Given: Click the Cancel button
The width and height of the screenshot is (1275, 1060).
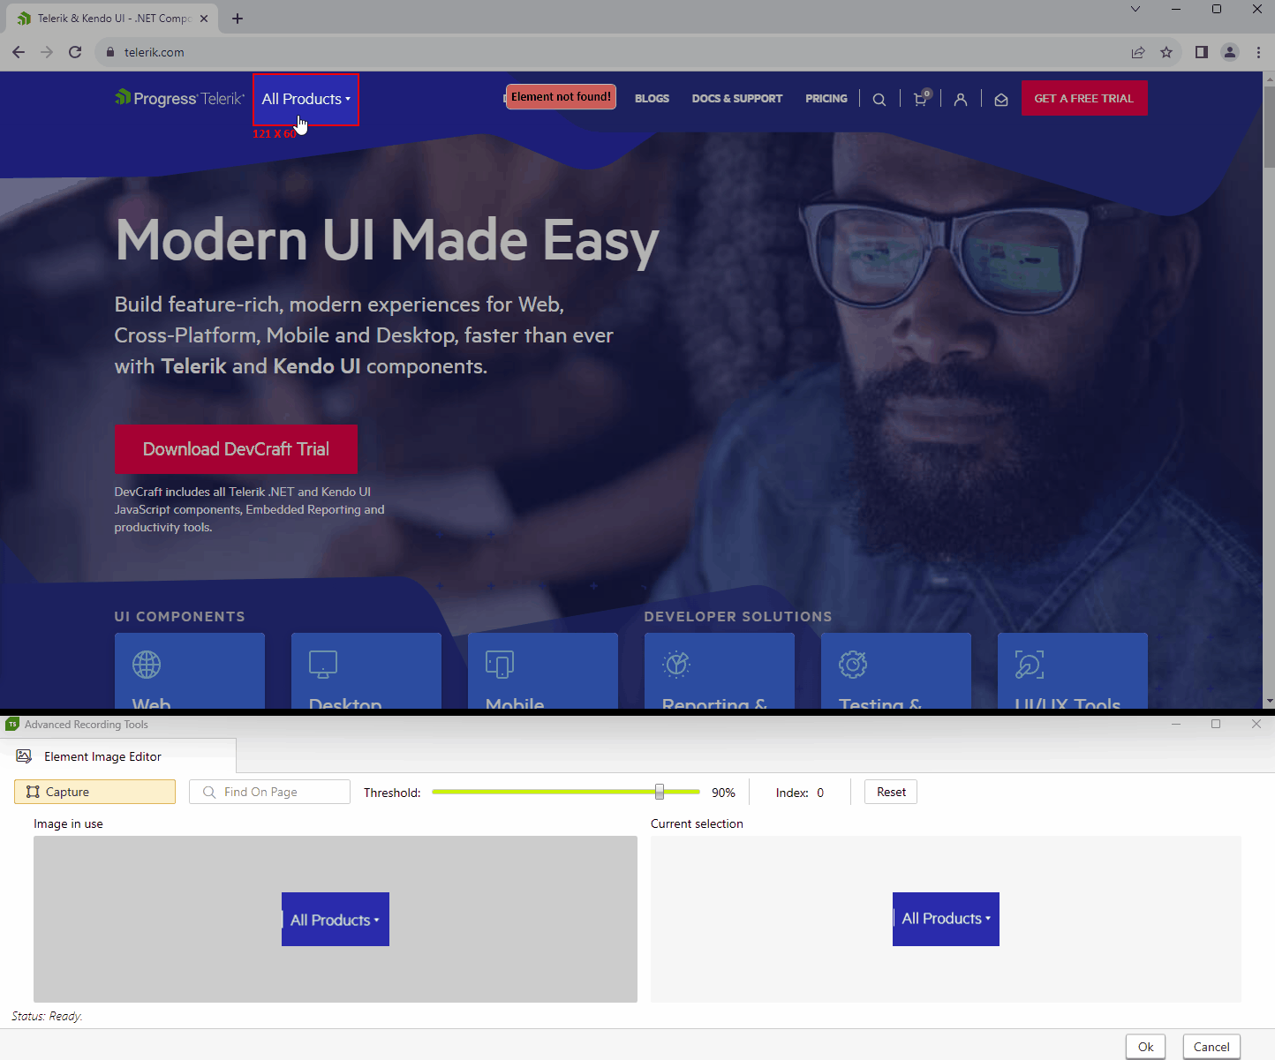Looking at the screenshot, I should [1211, 1047].
